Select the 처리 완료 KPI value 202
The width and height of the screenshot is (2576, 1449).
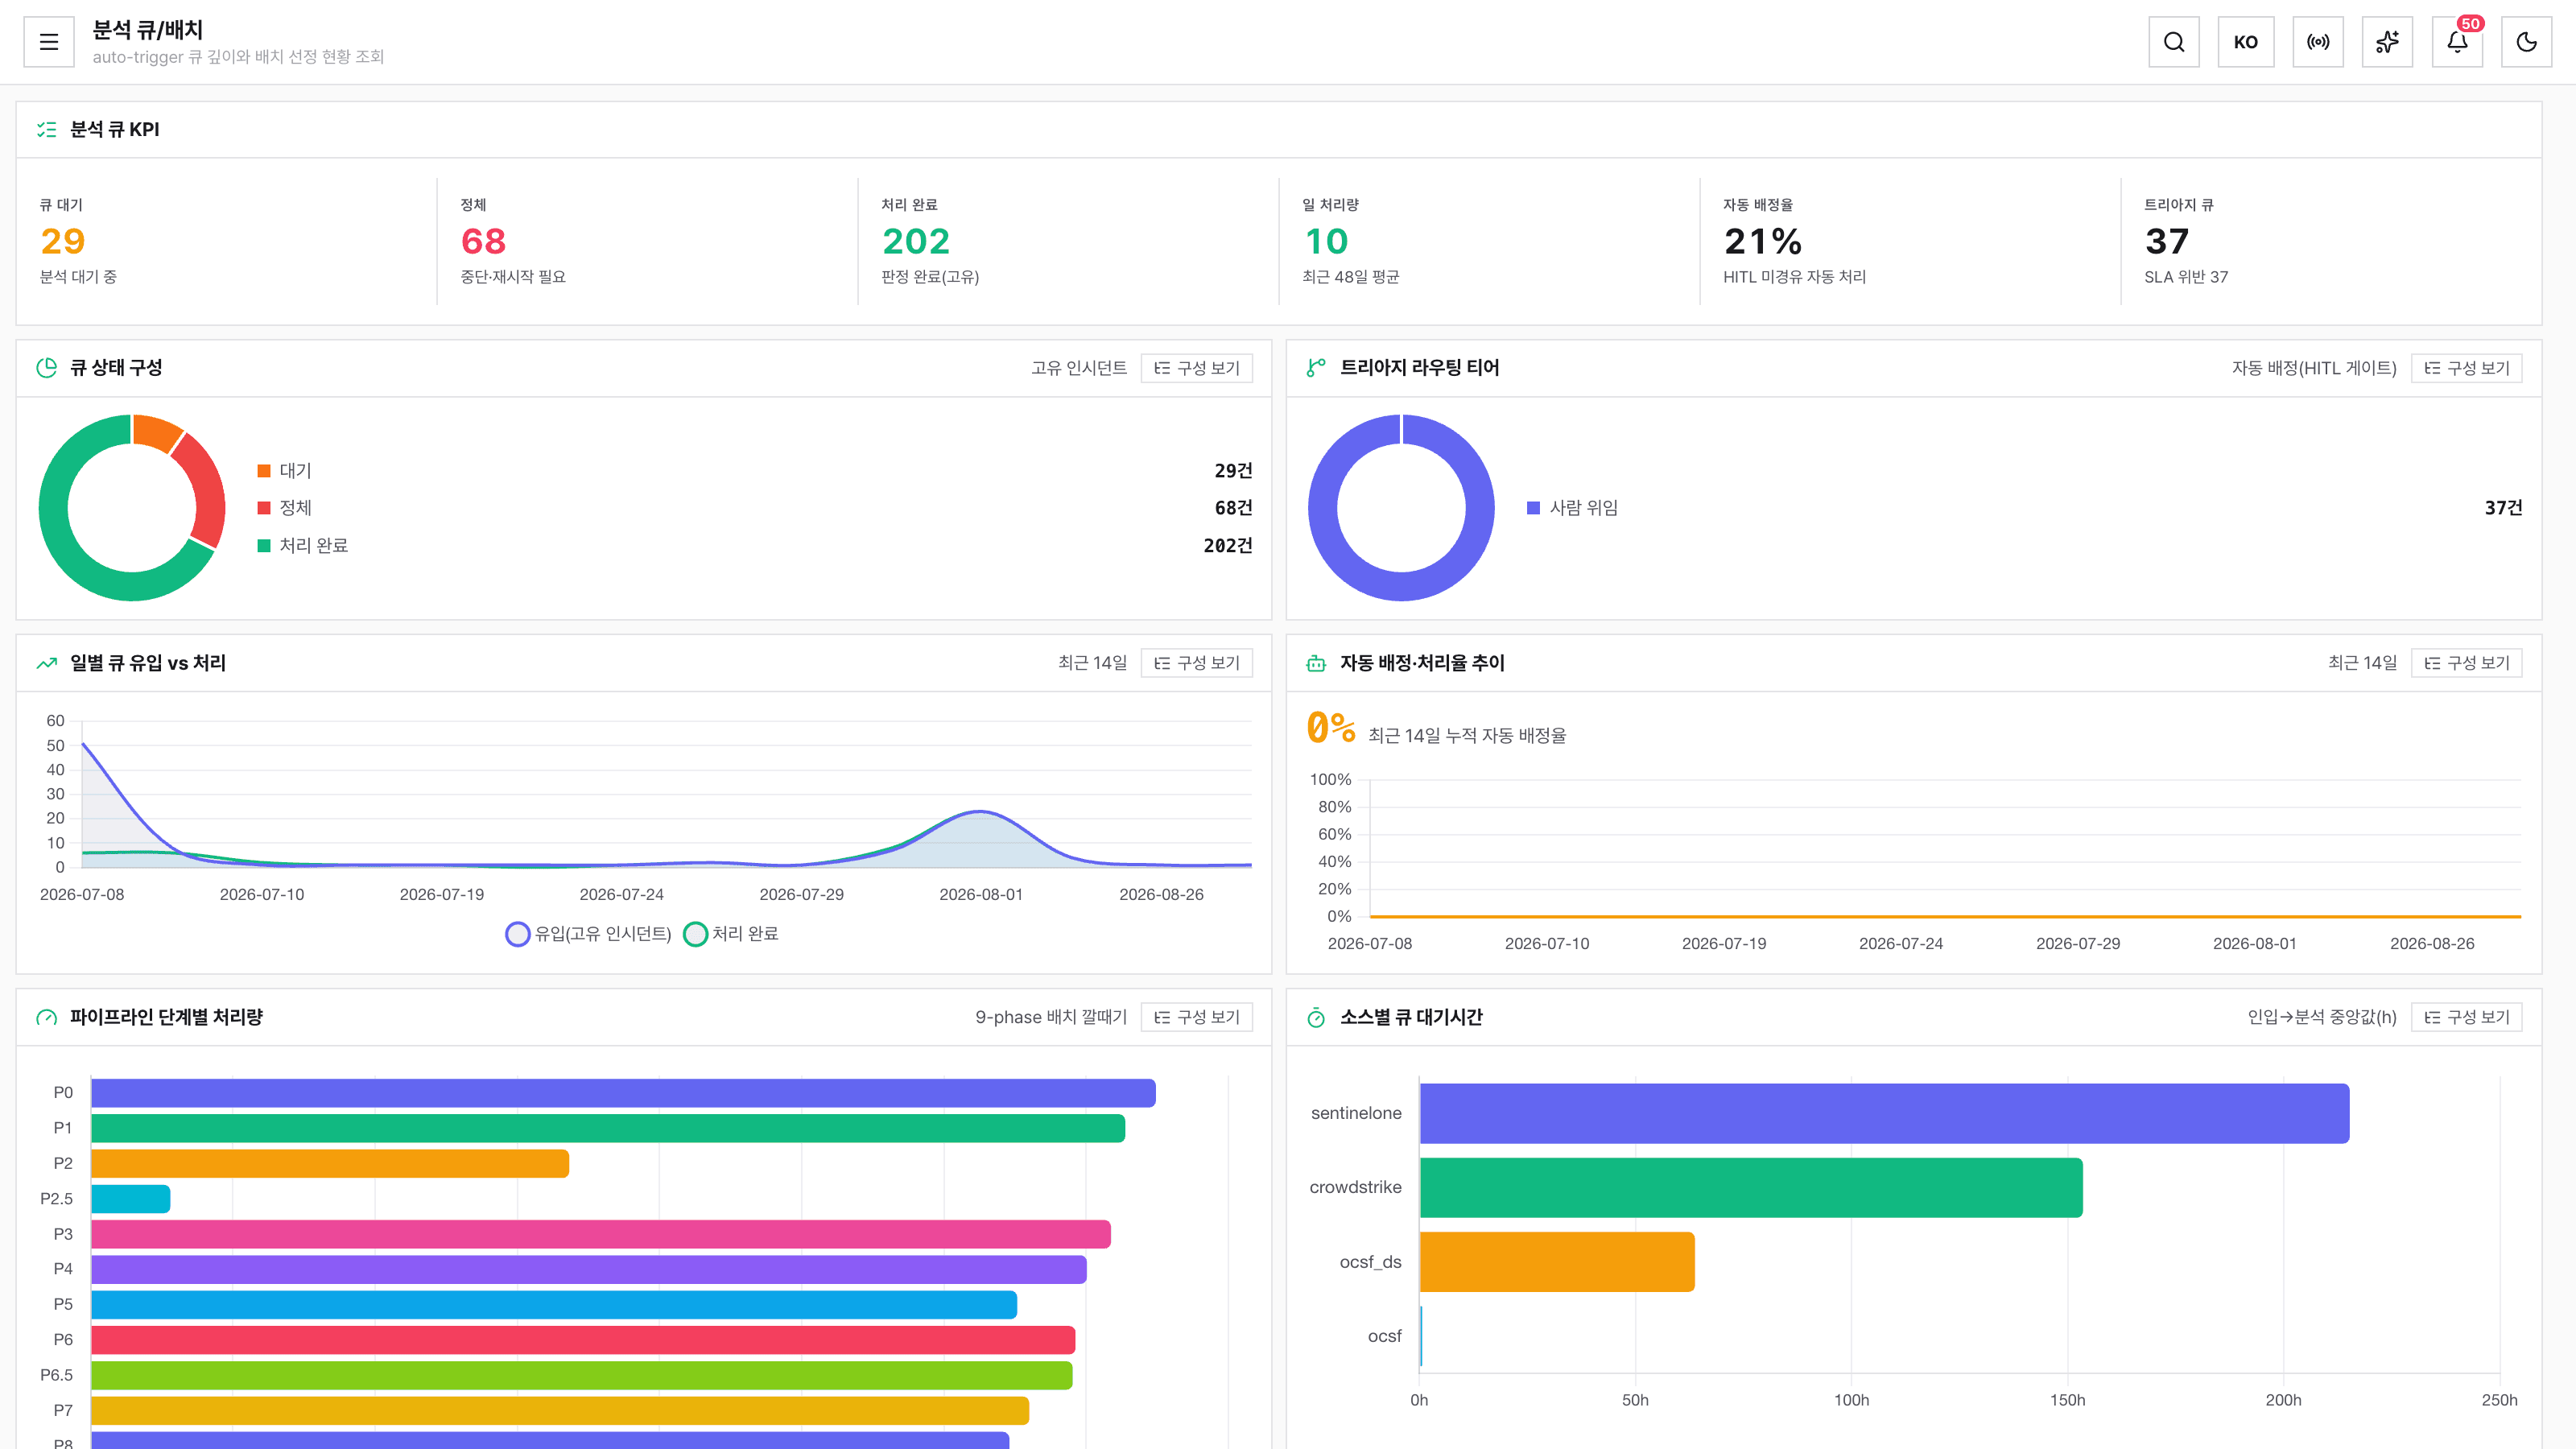click(916, 241)
